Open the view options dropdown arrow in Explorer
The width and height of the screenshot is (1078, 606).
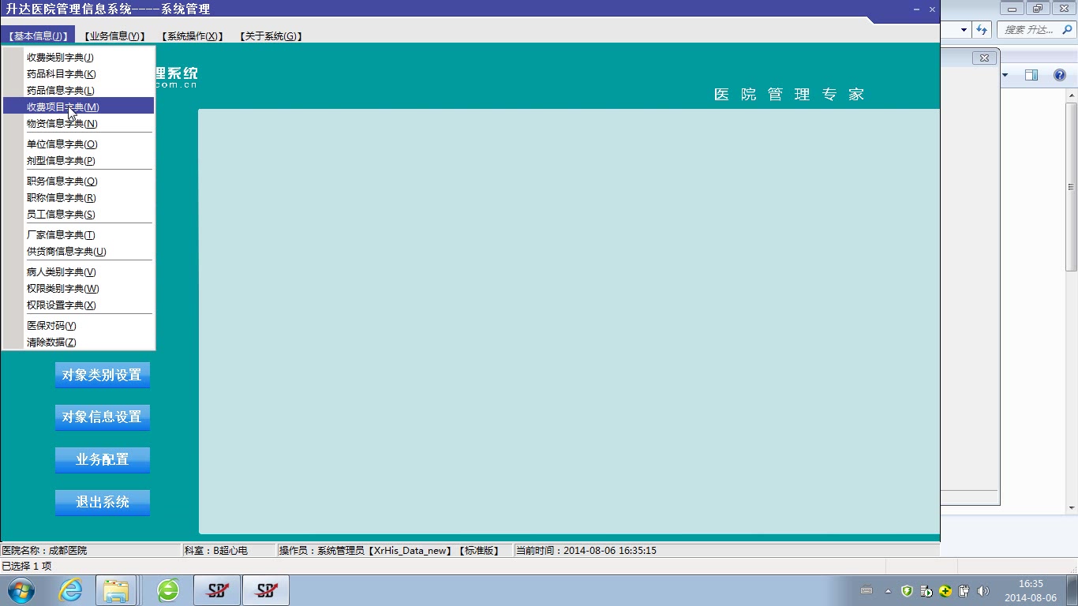coord(1005,75)
